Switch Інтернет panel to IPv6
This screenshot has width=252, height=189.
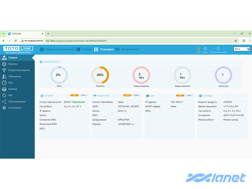point(83,96)
